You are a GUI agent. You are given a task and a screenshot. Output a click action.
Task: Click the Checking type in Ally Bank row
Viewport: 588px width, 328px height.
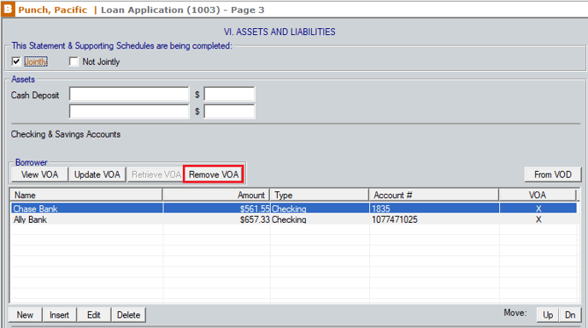click(x=289, y=220)
